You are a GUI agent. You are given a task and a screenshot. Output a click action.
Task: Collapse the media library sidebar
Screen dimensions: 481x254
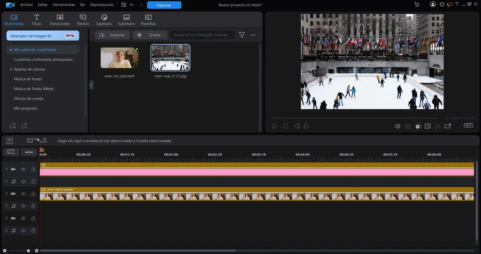[x=91, y=85]
